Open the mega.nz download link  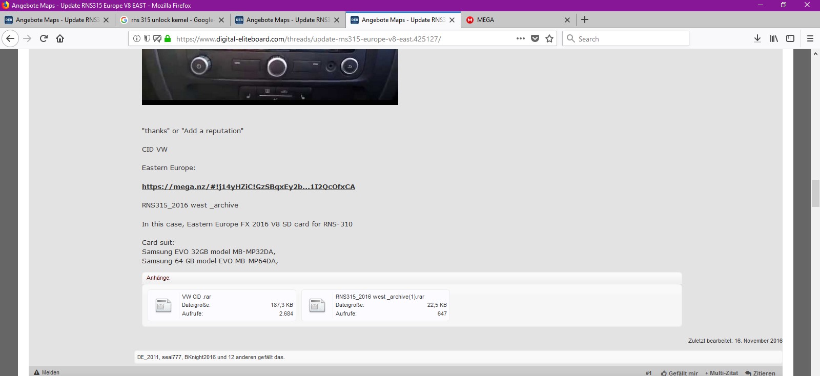tap(249, 186)
